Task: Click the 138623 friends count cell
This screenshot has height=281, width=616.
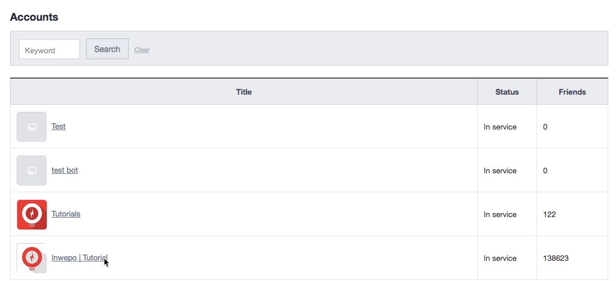Action: pos(556,258)
